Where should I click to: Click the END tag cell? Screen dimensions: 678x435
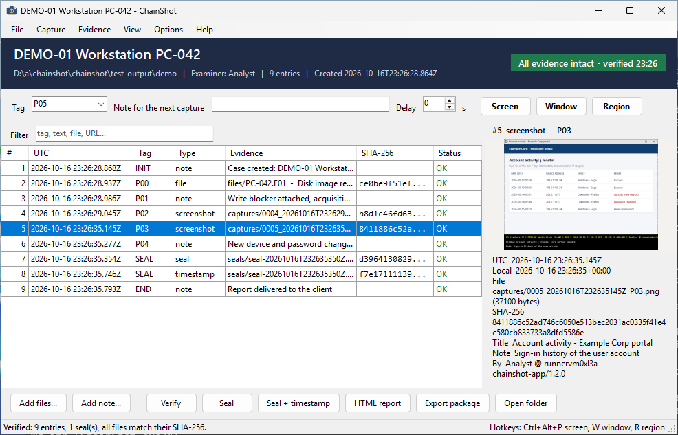click(153, 289)
